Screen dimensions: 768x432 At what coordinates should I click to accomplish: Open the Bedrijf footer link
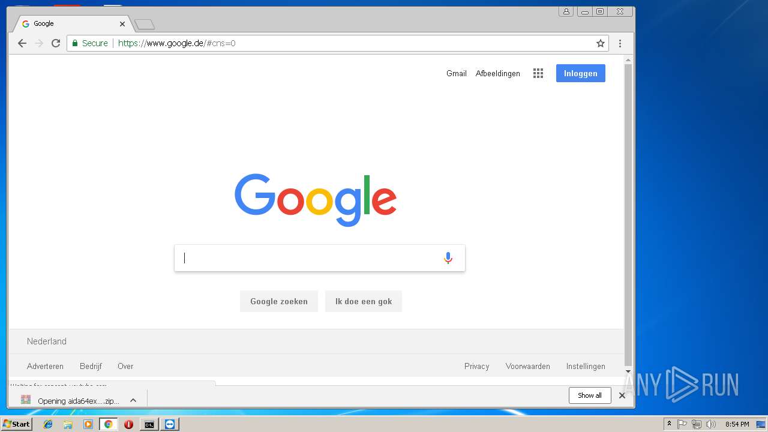[x=91, y=366]
